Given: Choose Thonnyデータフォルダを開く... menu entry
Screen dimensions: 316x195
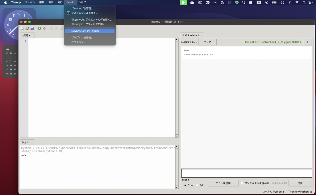Looking at the screenshot, I should pos(90,24).
